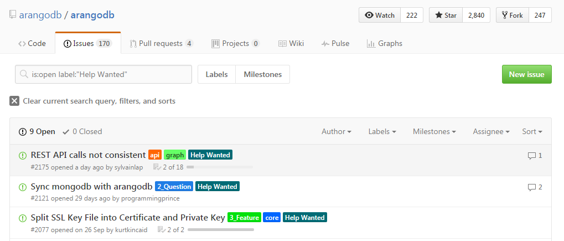Open issue Split SSL Key File

pos(128,217)
